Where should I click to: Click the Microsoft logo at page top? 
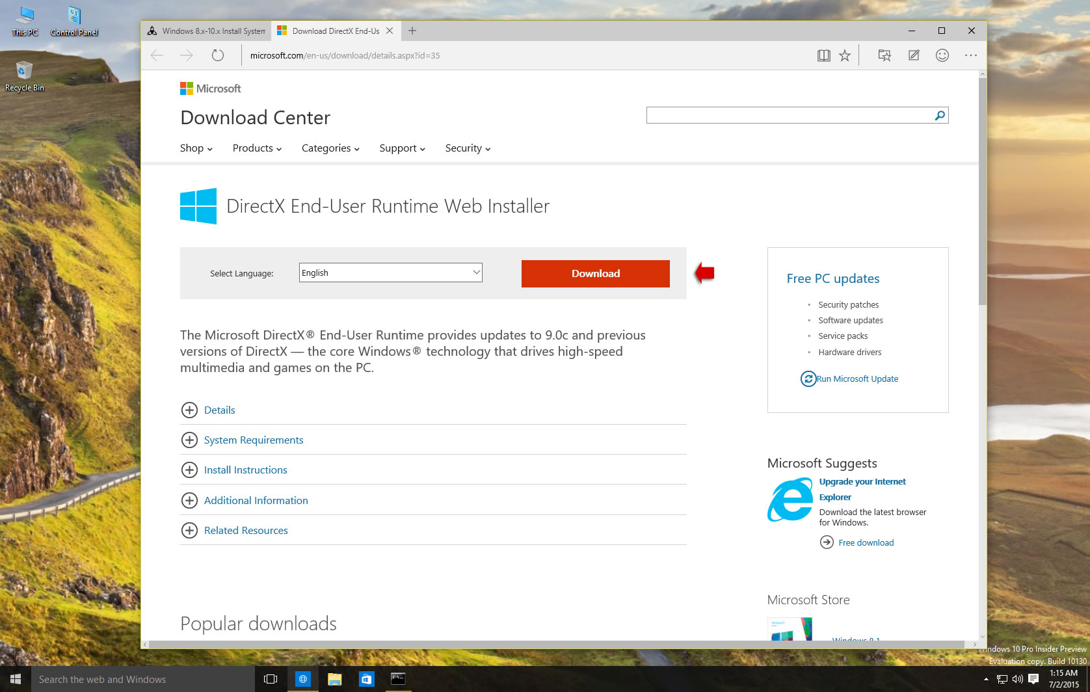pos(210,88)
